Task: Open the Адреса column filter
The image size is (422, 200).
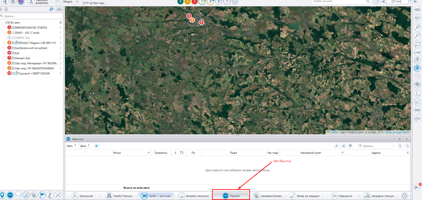Action: point(408,153)
